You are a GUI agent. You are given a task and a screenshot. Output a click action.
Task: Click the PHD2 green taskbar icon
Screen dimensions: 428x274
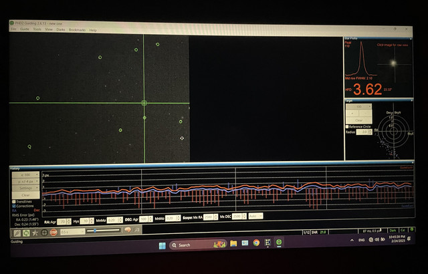coord(279,242)
